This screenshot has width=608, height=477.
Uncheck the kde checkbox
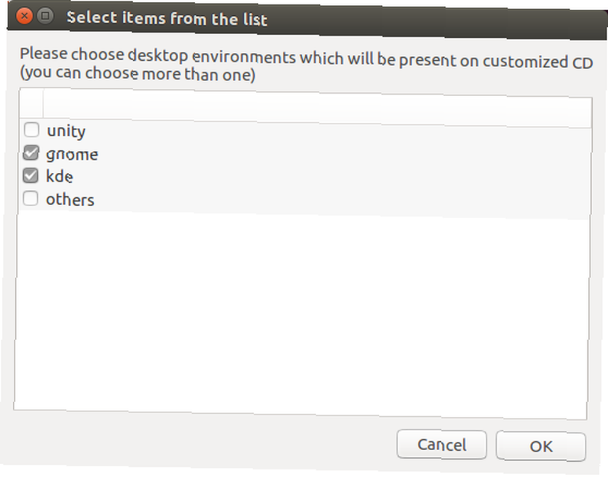pos(30,175)
